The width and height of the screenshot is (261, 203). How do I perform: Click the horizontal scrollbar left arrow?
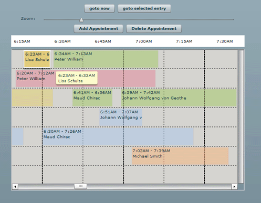[15, 187]
